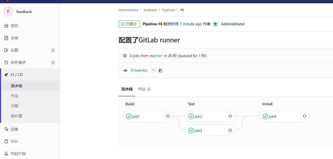This screenshot has height=159, width=333.
Task: Retry job2 with its refresh icon
Action: coord(230,116)
